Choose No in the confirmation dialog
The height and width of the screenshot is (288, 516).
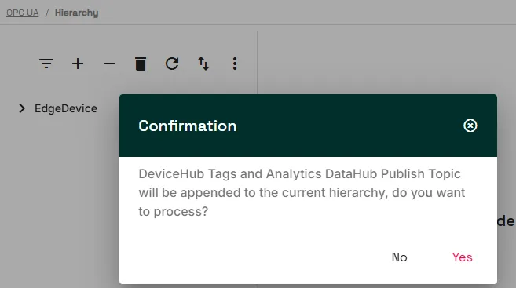point(400,257)
